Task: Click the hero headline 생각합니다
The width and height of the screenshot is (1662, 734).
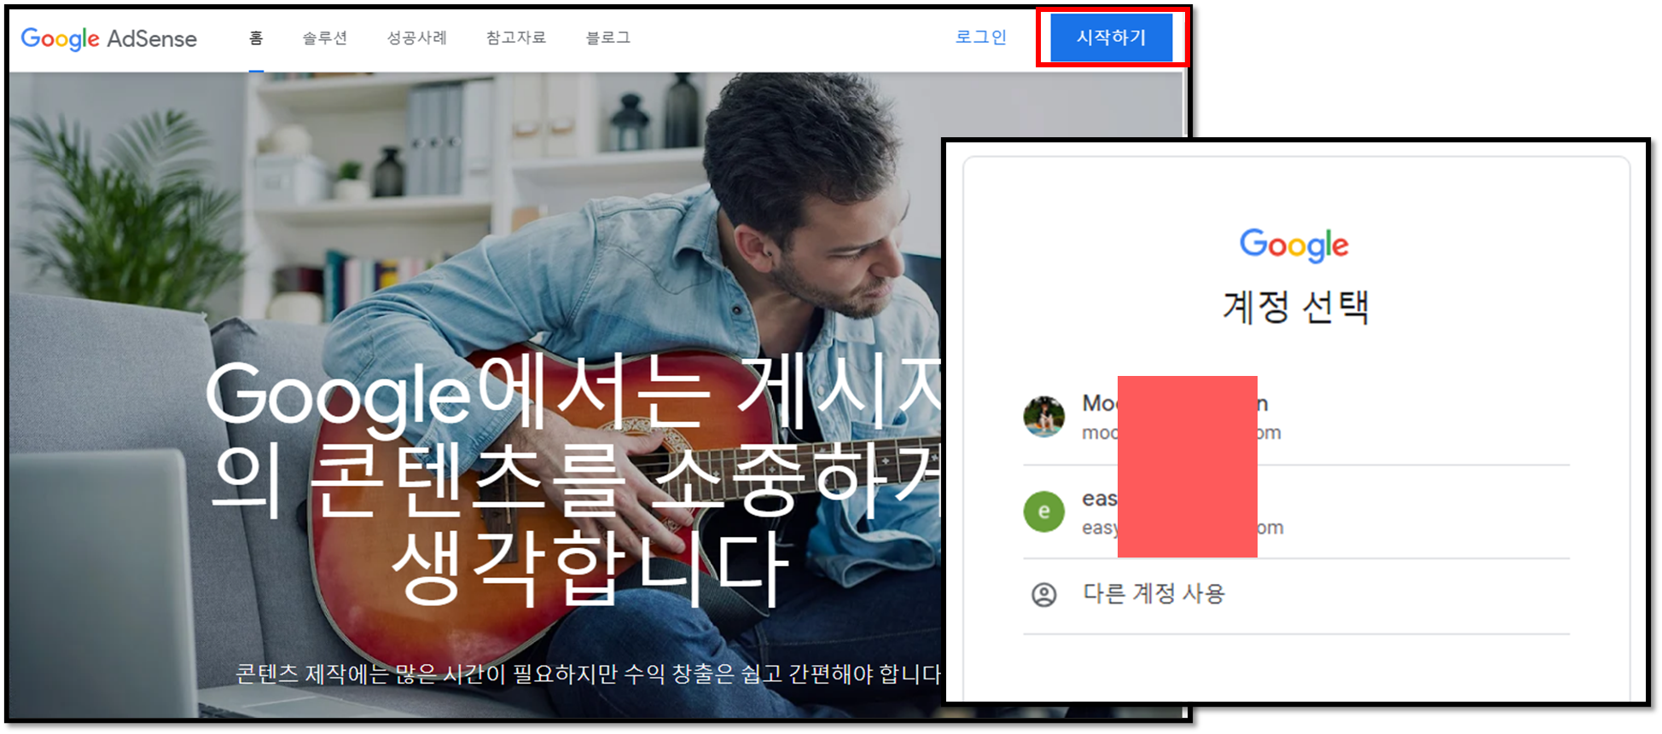Action: [x=590, y=568]
